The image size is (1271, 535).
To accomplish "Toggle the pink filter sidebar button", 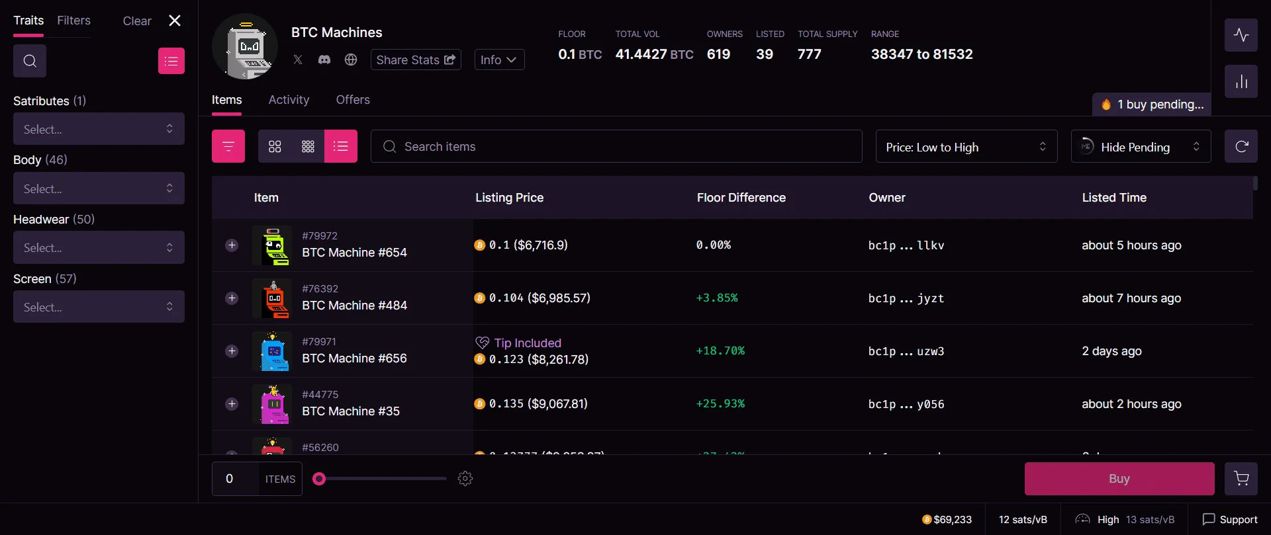I will [x=228, y=146].
